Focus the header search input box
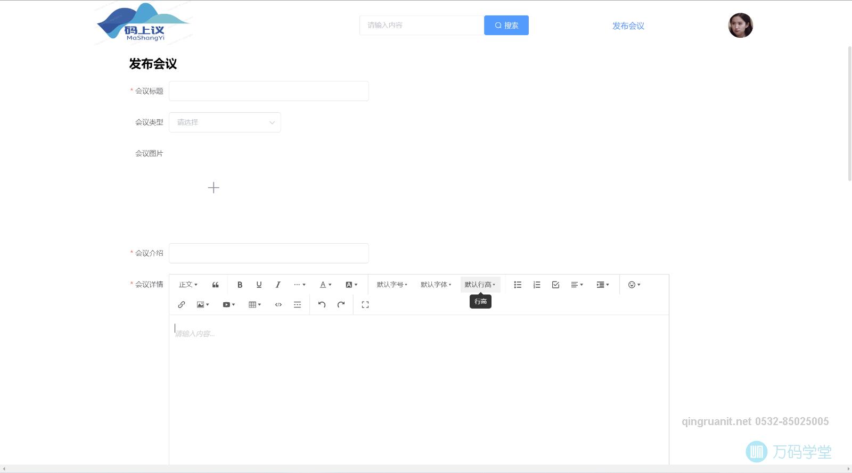The height and width of the screenshot is (473, 852). coord(422,26)
